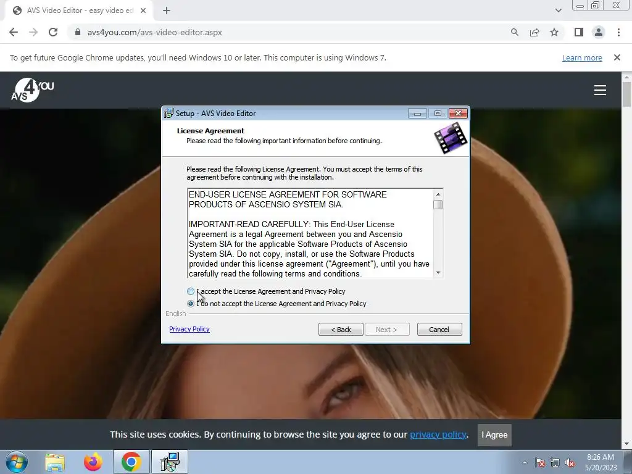Open the Action Center flag icon
Viewport: 632px width, 474px height.
click(540, 462)
